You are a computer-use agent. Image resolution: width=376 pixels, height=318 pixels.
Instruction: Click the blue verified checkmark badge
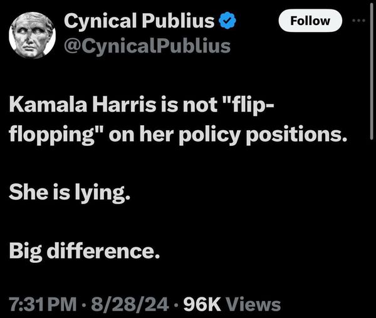coord(227,21)
